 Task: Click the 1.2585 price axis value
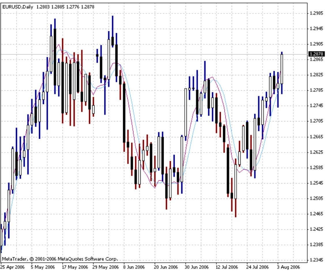pyautogui.click(x=316, y=168)
